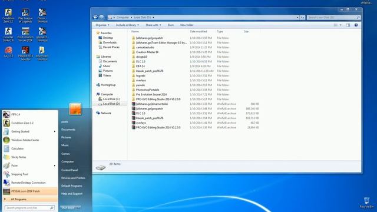Refresh the Local Disk (D:) address bar

coord(302,17)
